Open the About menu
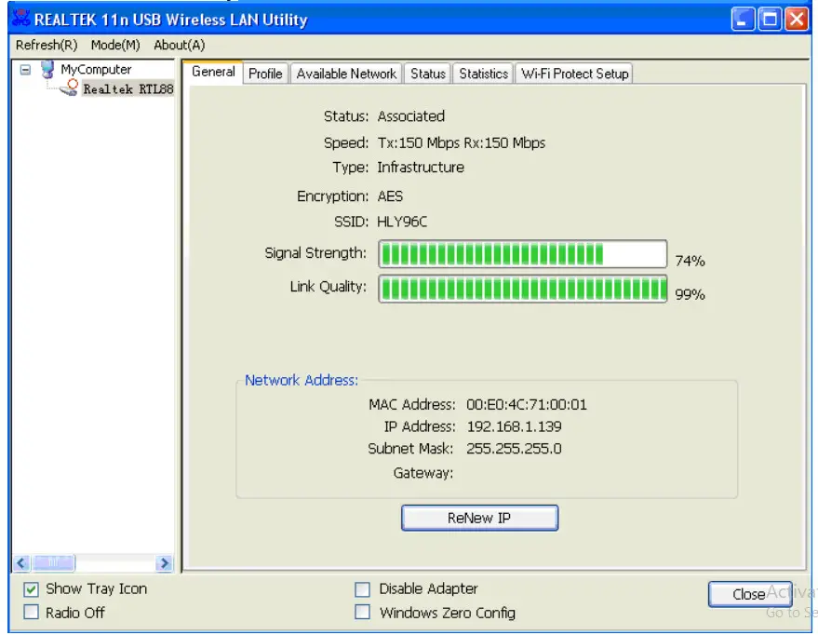 pos(179,44)
